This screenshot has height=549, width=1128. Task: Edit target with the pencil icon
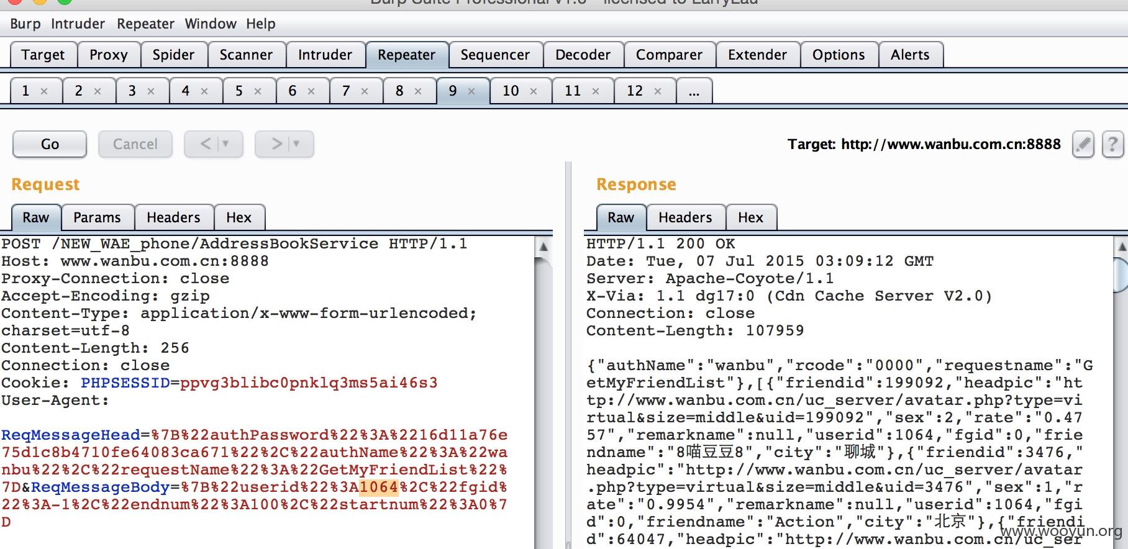1083,144
